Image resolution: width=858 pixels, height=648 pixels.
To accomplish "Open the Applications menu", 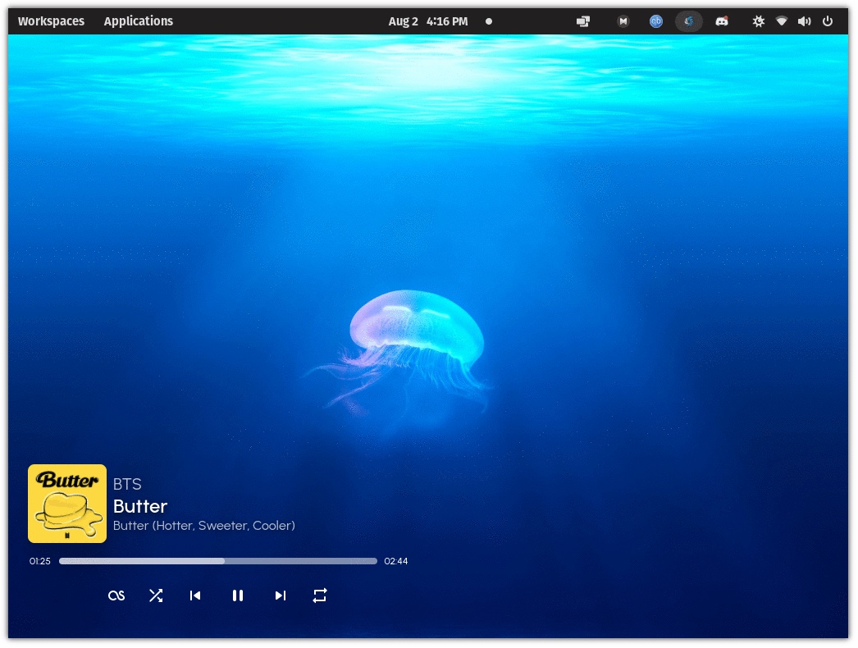I will click(x=139, y=21).
